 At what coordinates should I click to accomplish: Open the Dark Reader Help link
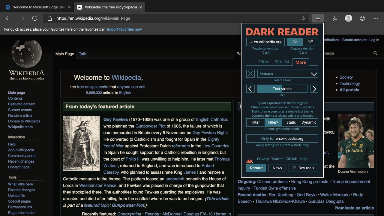(304, 159)
